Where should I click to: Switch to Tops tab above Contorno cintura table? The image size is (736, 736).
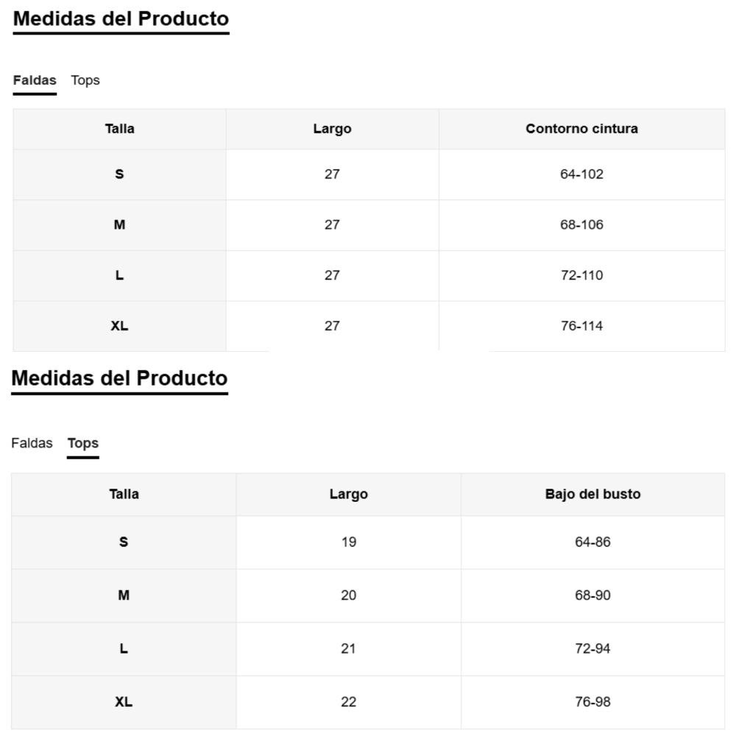pos(85,80)
